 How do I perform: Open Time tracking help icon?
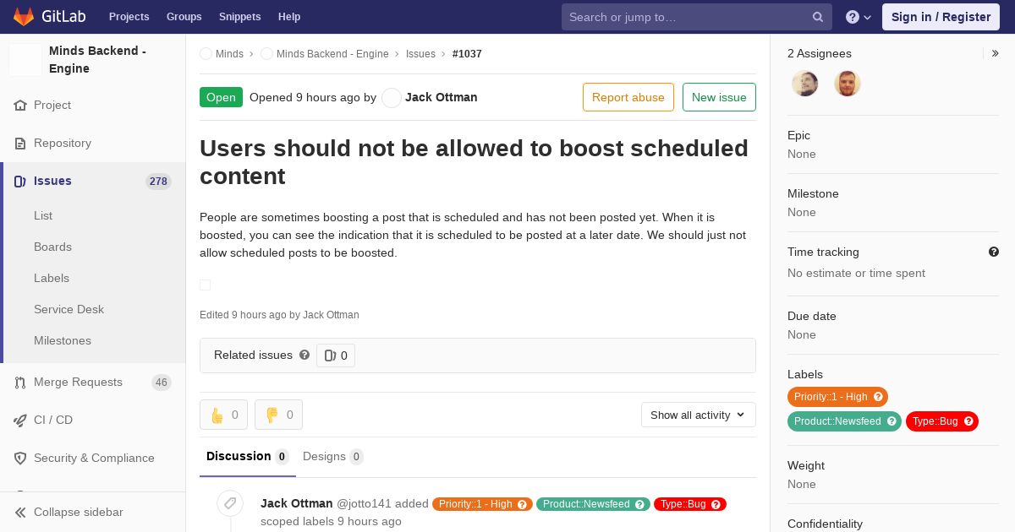pyautogui.click(x=994, y=252)
